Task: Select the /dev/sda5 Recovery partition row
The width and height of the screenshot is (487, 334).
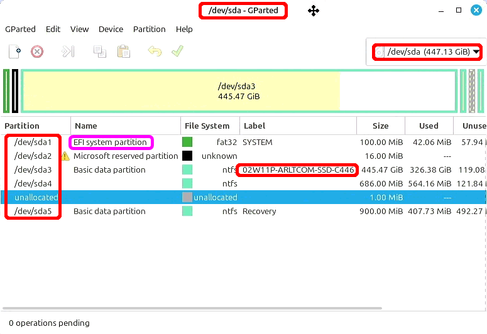Action: (189, 212)
